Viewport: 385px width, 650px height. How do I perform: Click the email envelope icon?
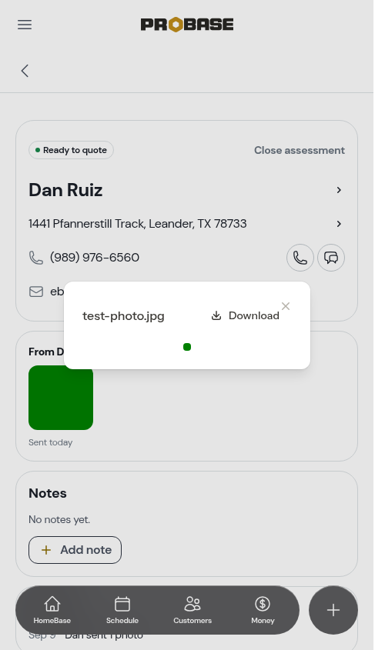36,292
